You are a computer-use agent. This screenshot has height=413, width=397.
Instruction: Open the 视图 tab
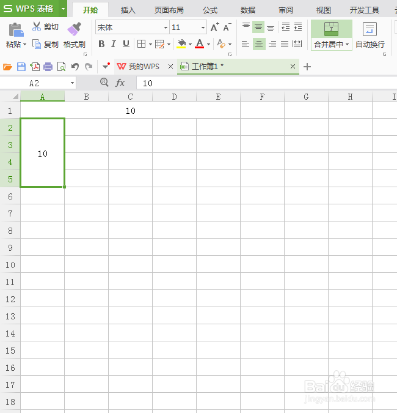tap(324, 10)
